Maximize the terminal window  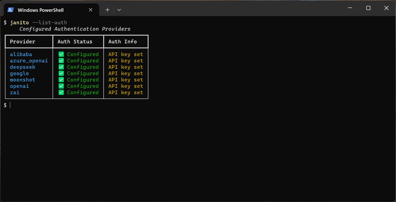point(368,8)
